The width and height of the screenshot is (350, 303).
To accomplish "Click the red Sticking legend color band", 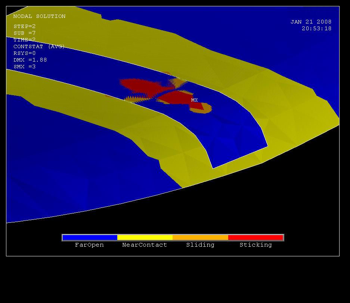I will click(255, 237).
